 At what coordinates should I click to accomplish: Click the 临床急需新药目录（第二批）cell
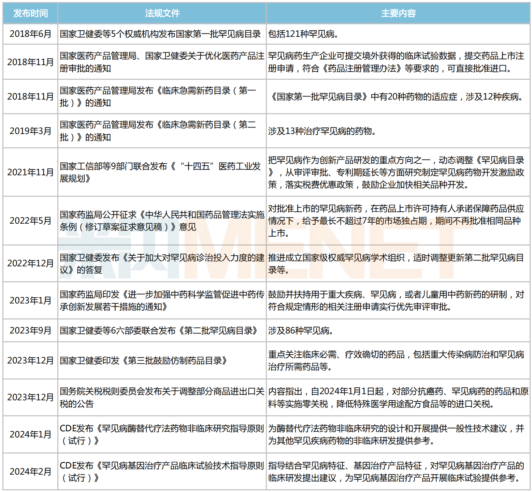(x=162, y=131)
